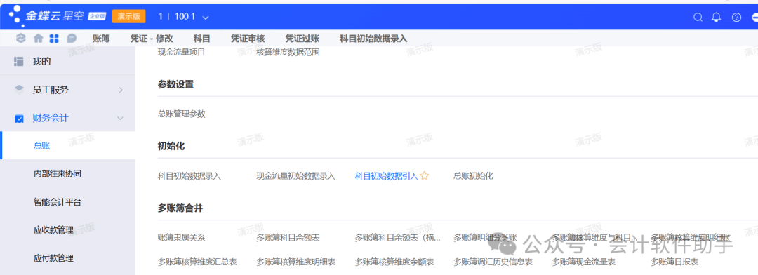Open the highlighted 科目初始数据引入 link
758x275 pixels.
tap(386, 176)
